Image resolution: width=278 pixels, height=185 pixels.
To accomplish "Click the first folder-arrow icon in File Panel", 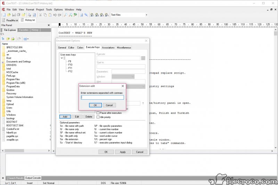I will coord(8,39).
